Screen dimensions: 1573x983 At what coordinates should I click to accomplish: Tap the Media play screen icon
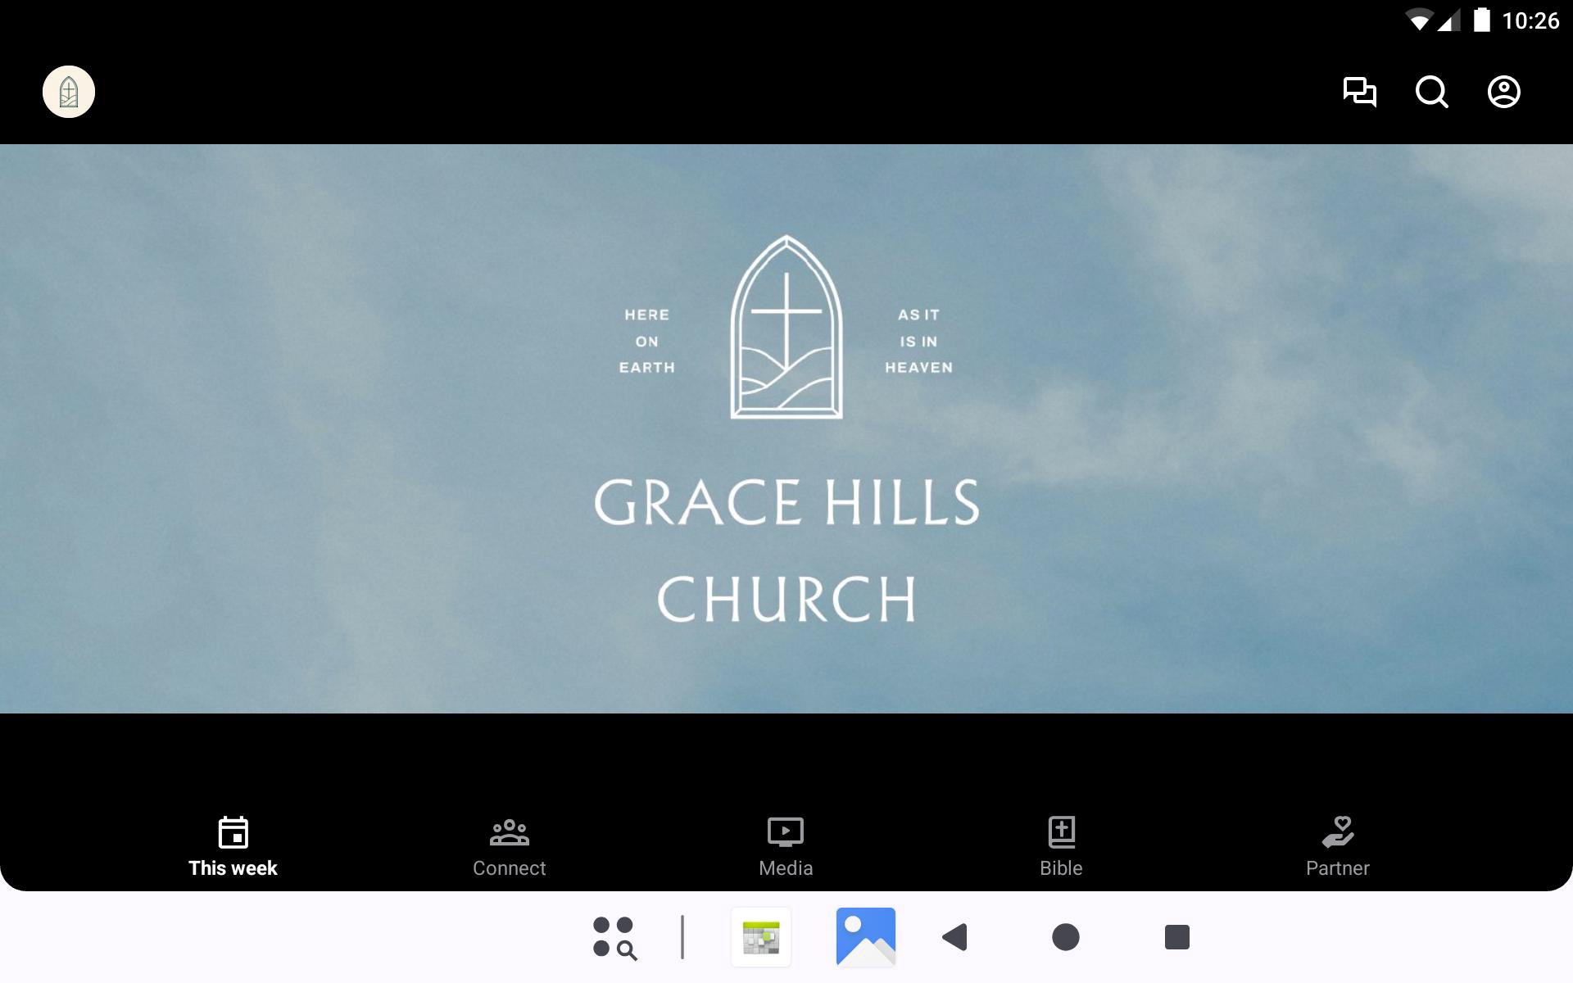click(785, 832)
